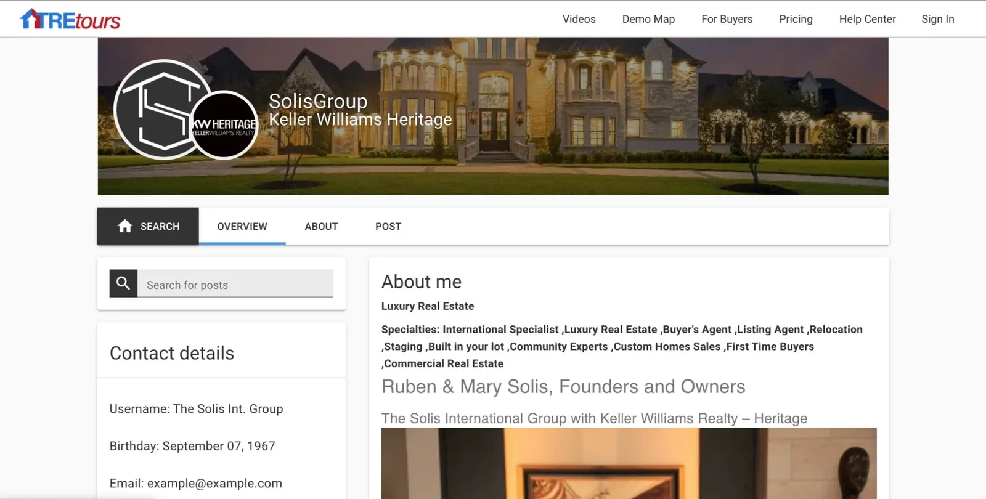Open the Demo Map page
This screenshot has height=499, width=986.
648,19
